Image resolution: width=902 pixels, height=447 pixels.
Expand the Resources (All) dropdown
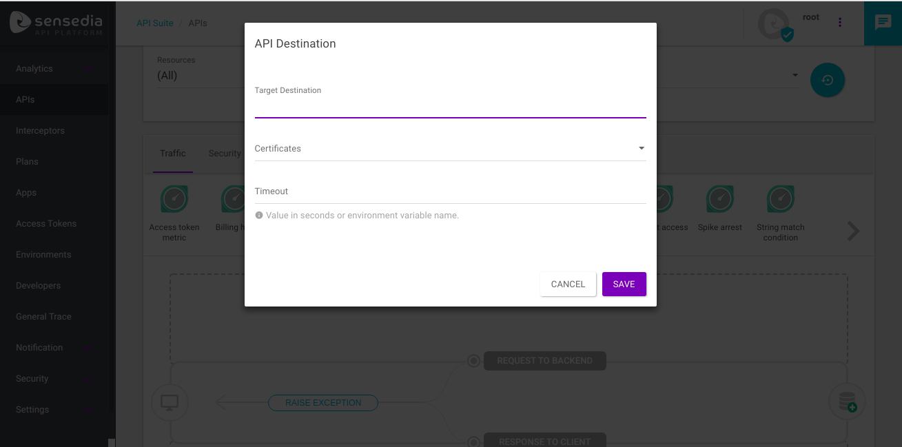click(193, 76)
